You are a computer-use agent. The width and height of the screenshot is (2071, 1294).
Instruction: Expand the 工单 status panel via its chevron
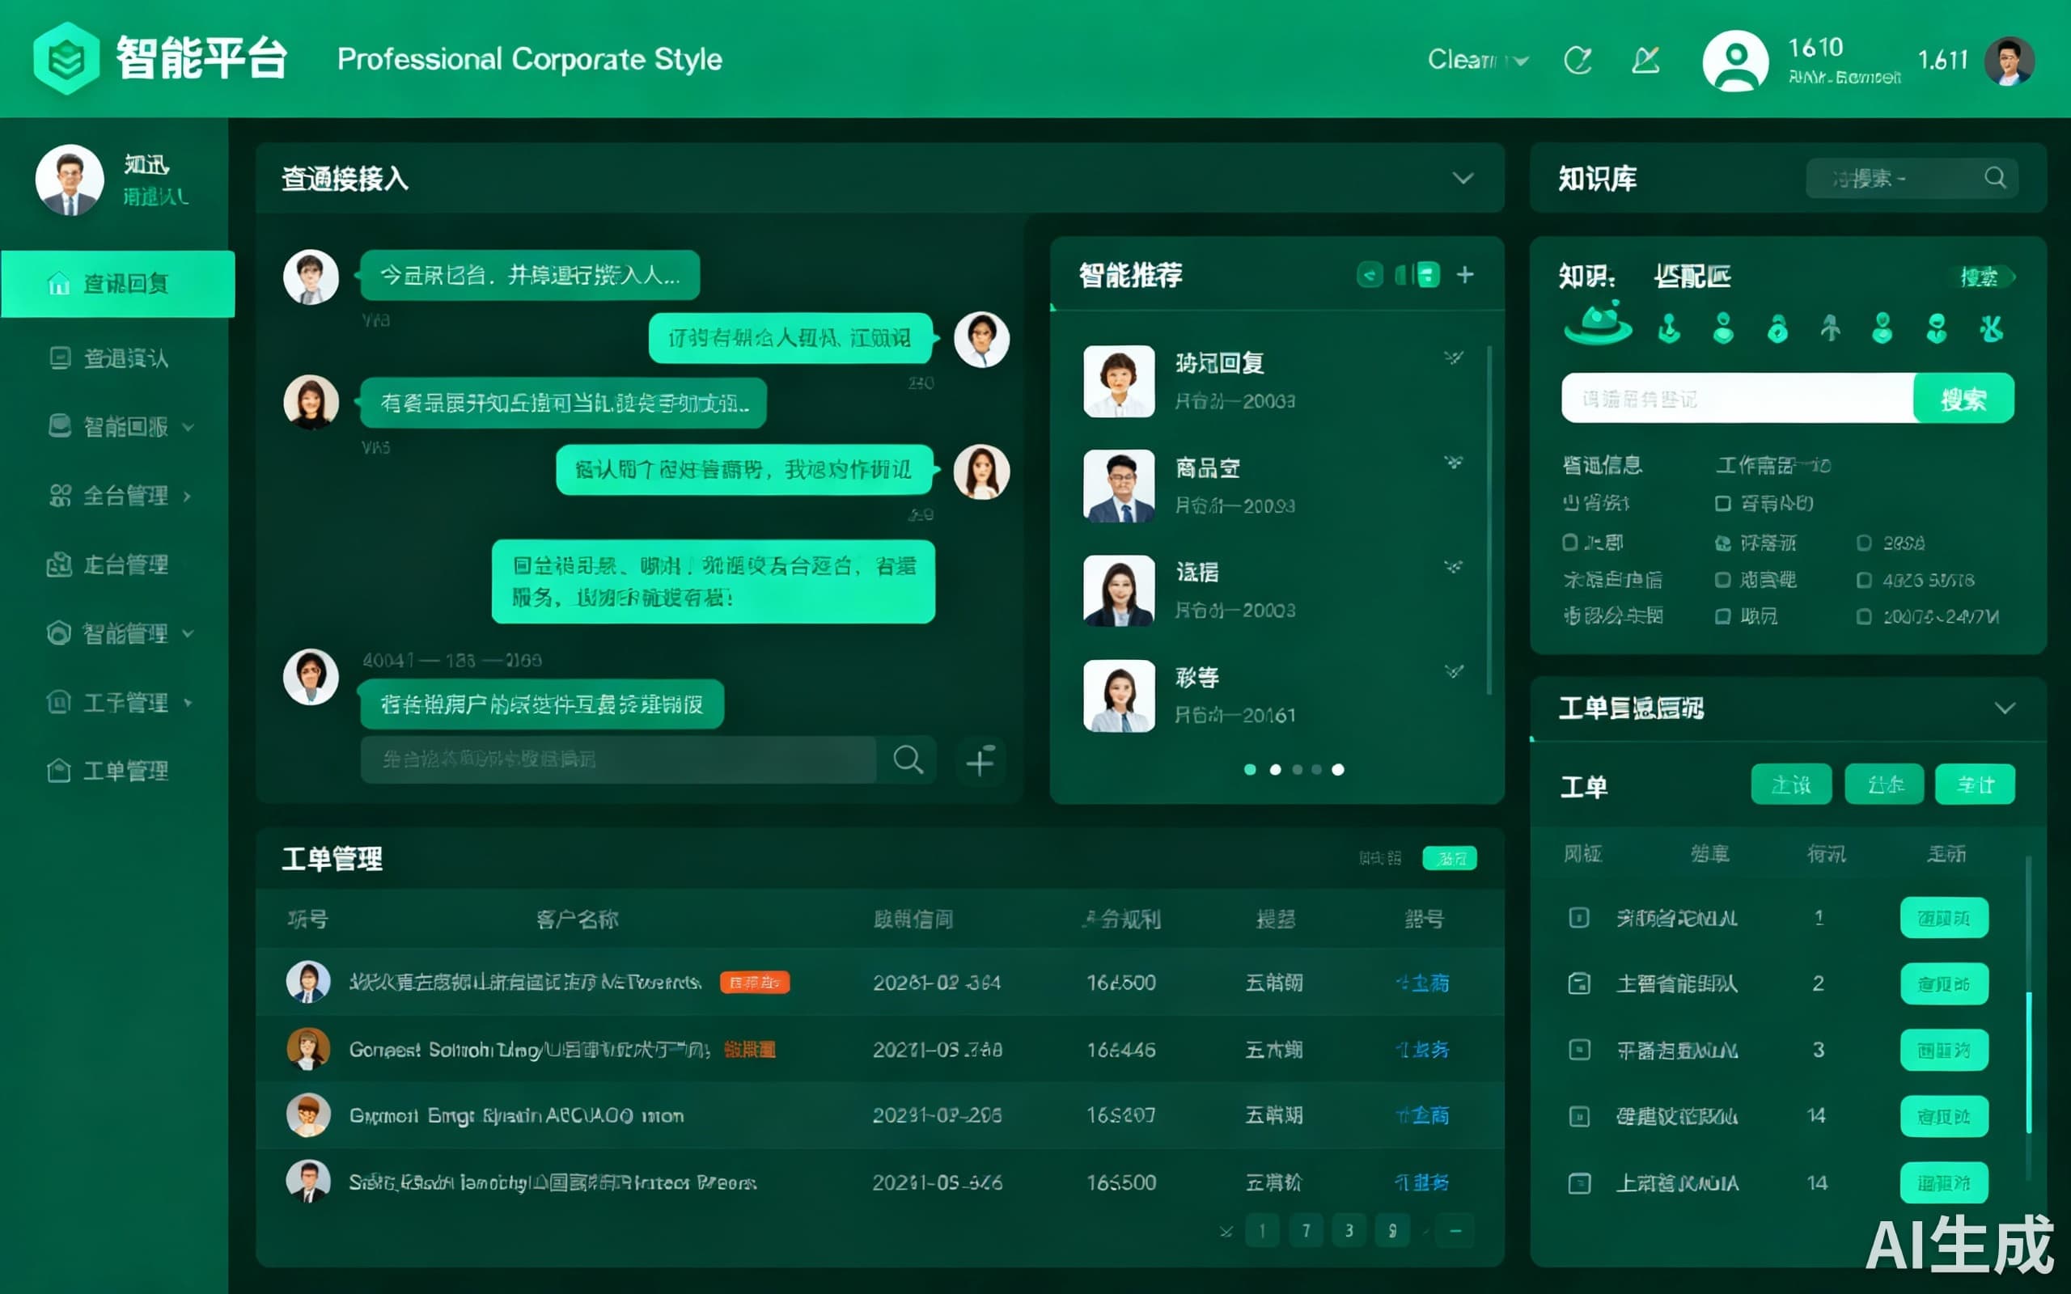click(x=2004, y=708)
